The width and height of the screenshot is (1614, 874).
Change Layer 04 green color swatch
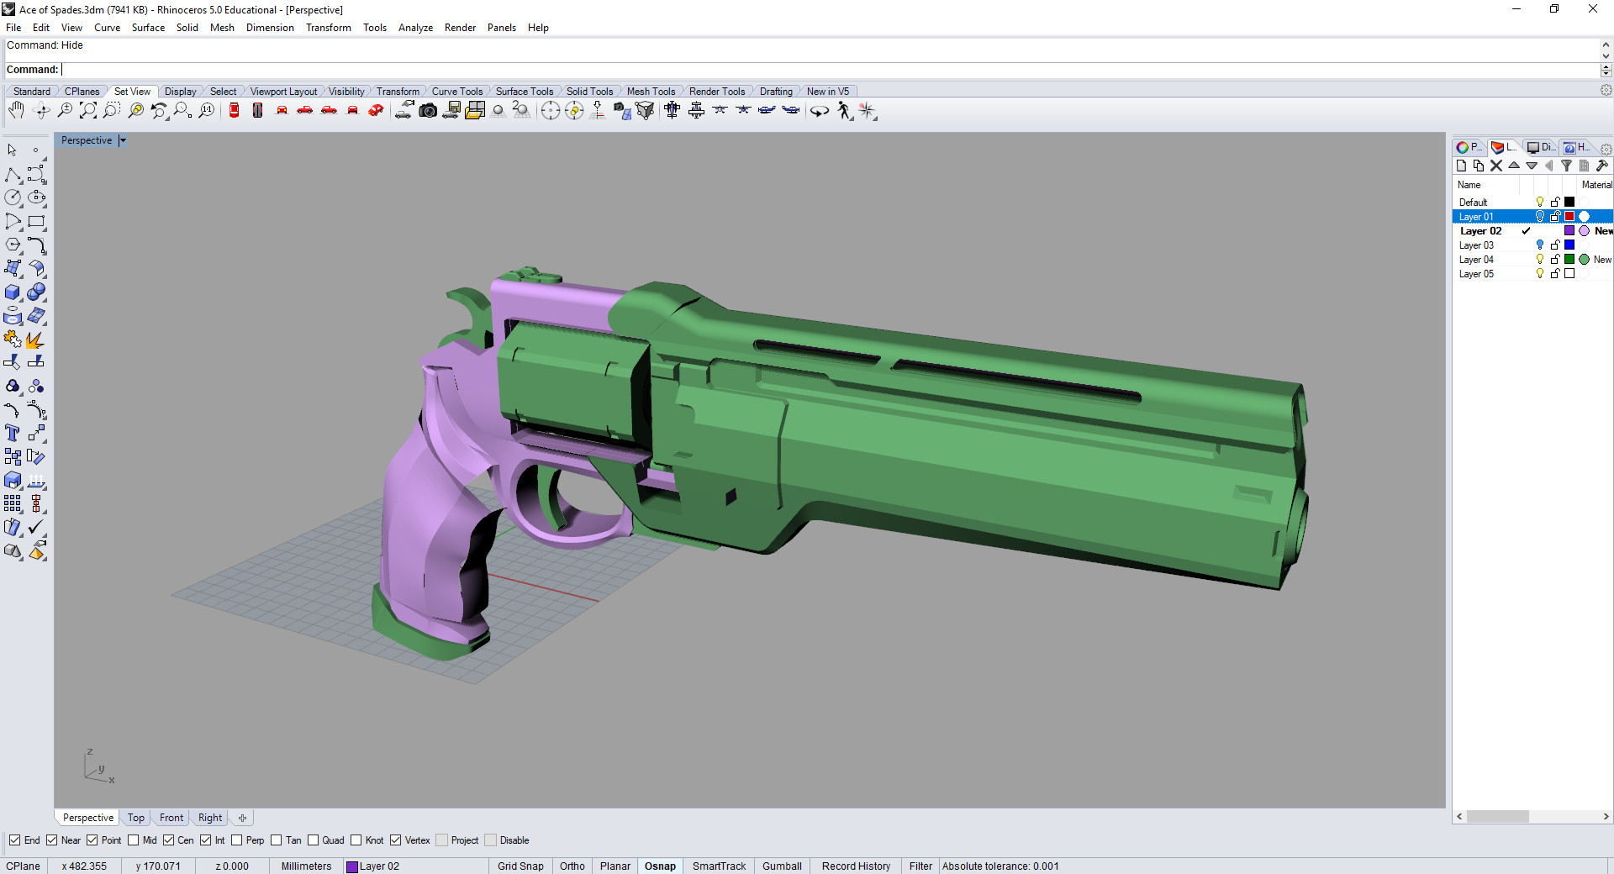pyautogui.click(x=1569, y=260)
